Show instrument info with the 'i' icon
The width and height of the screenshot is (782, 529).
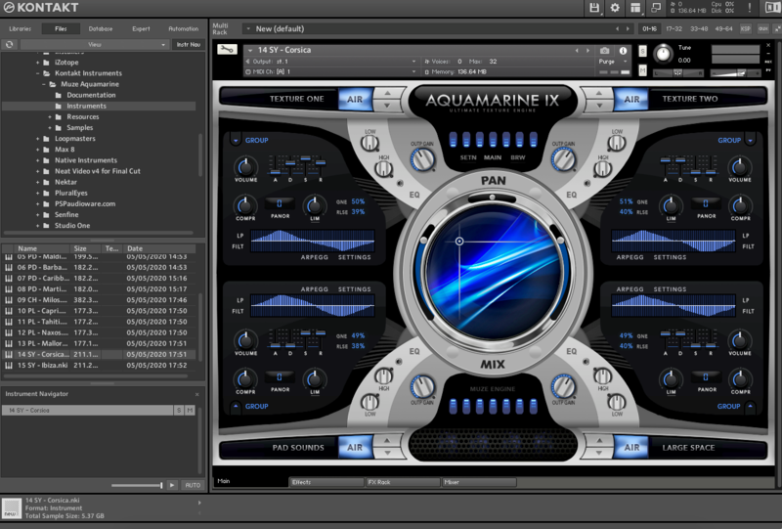[x=623, y=50]
